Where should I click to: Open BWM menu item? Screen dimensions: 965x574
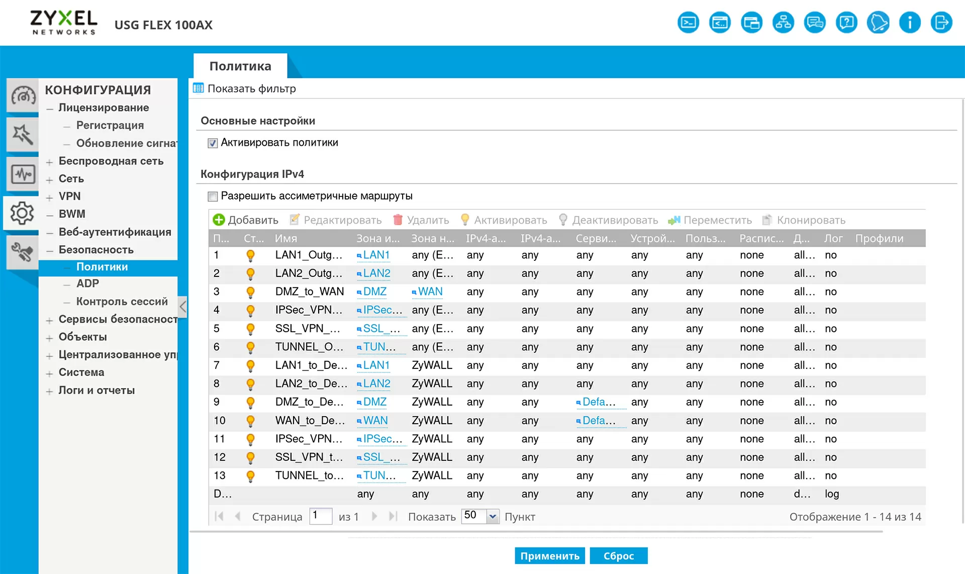(x=72, y=214)
